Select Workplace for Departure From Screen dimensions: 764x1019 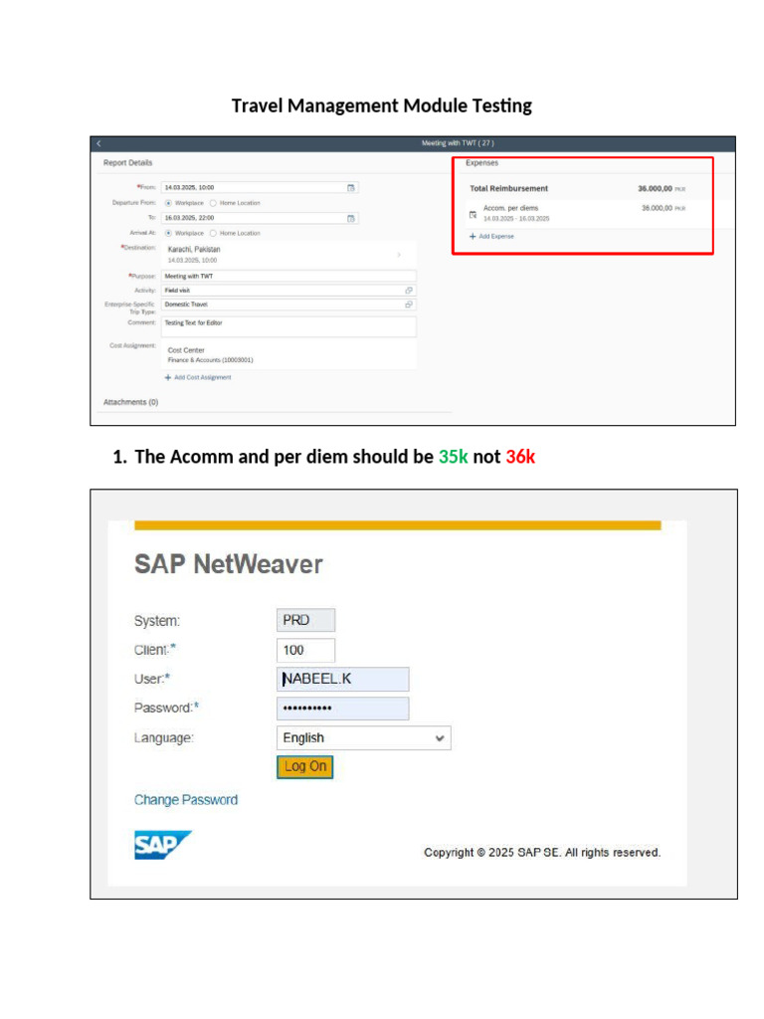click(168, 203)
